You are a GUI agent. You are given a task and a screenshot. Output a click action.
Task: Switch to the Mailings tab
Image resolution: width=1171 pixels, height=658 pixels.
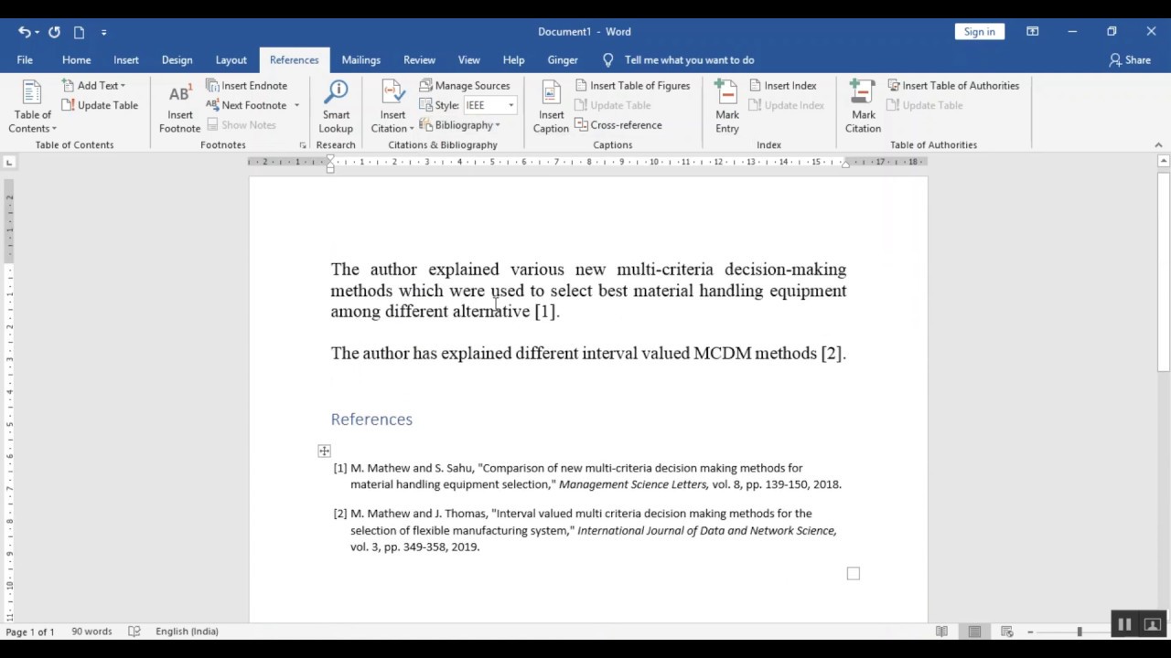pyautogui.click(x=360, y=59)
